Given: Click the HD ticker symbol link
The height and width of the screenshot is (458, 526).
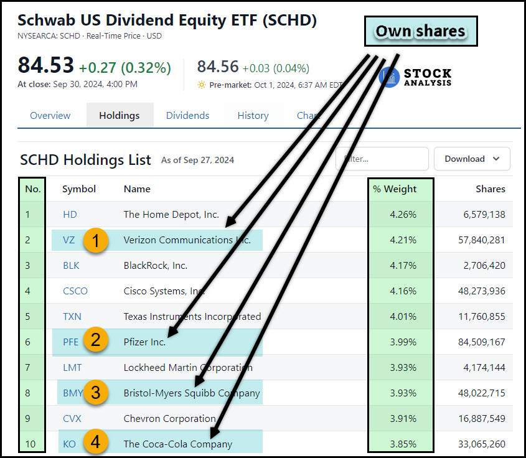Looking at the screenshot, I should click(70, 215).
